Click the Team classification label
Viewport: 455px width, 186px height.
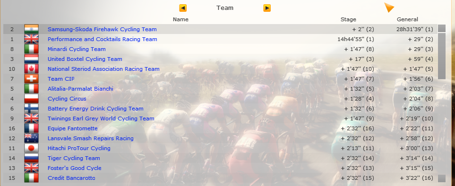[225, 8]
